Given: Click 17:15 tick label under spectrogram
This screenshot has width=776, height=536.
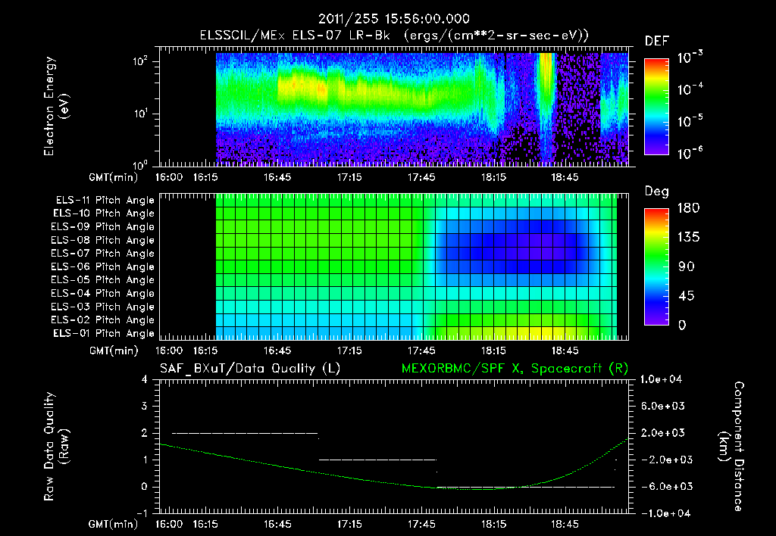Looking at the screenshot, I should click(349, 177).
